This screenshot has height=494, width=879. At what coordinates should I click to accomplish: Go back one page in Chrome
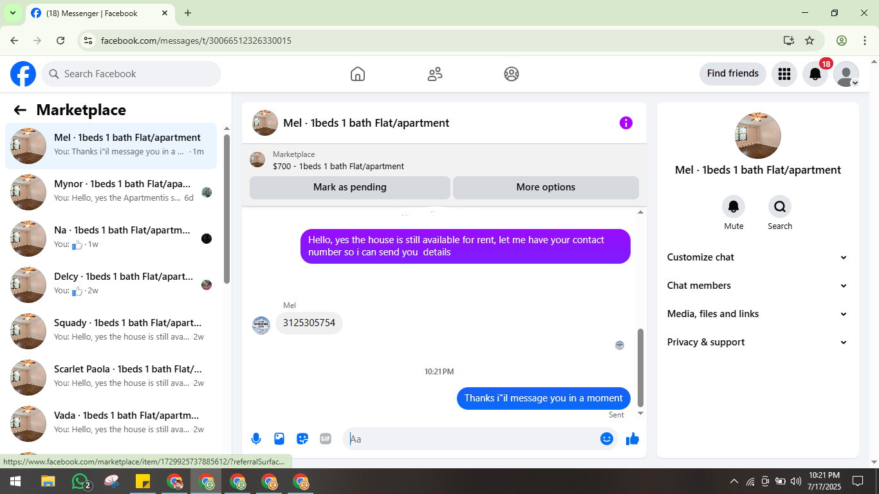coord(14,41)
